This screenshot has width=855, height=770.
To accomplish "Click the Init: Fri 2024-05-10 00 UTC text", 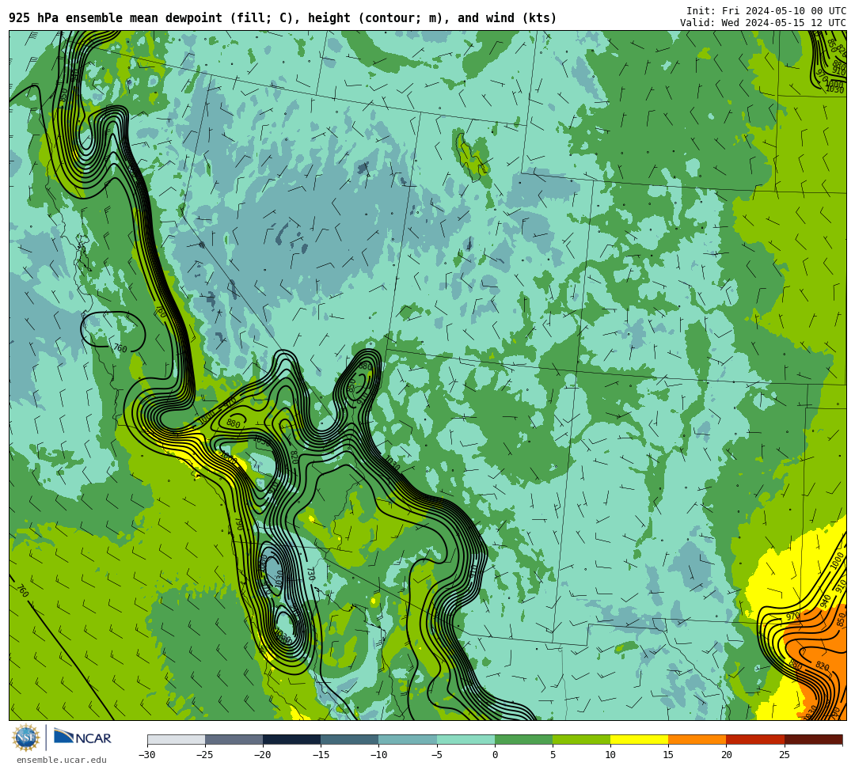I will tap(766, 11).
